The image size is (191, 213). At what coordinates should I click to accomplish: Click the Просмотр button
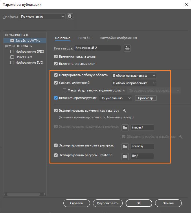tap(146, 98)
